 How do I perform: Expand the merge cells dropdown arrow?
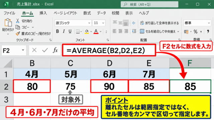coord(178,32)
